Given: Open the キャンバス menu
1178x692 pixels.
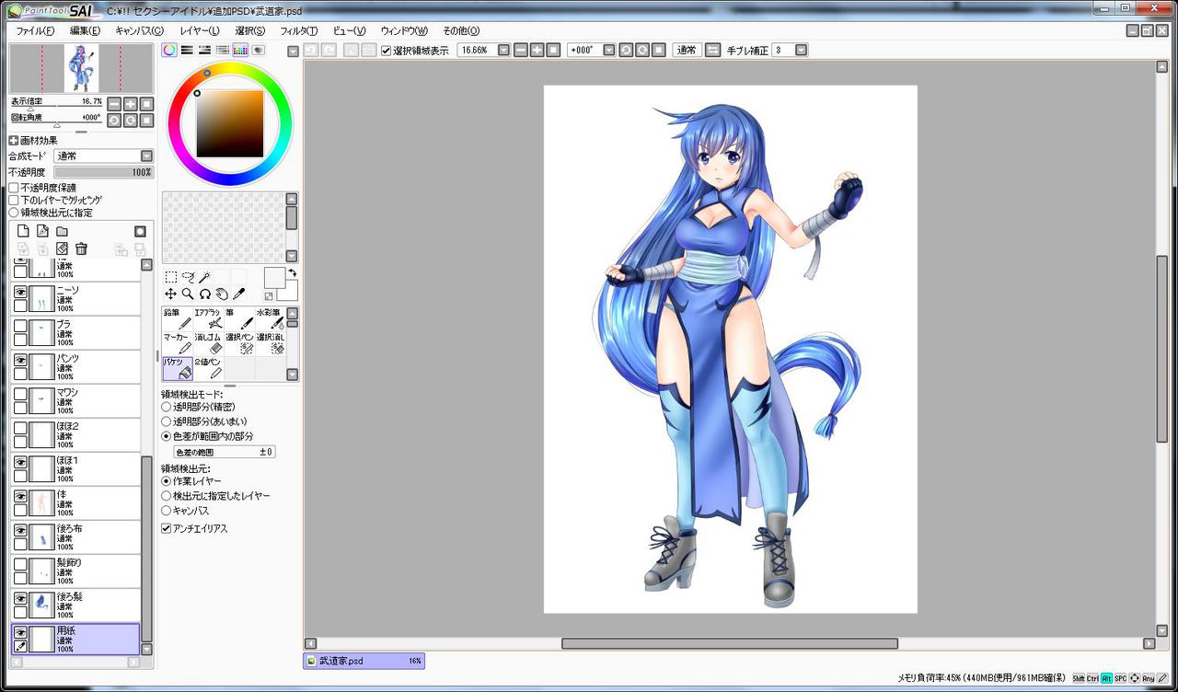Looking at the screenshot, I should point(139,31).
